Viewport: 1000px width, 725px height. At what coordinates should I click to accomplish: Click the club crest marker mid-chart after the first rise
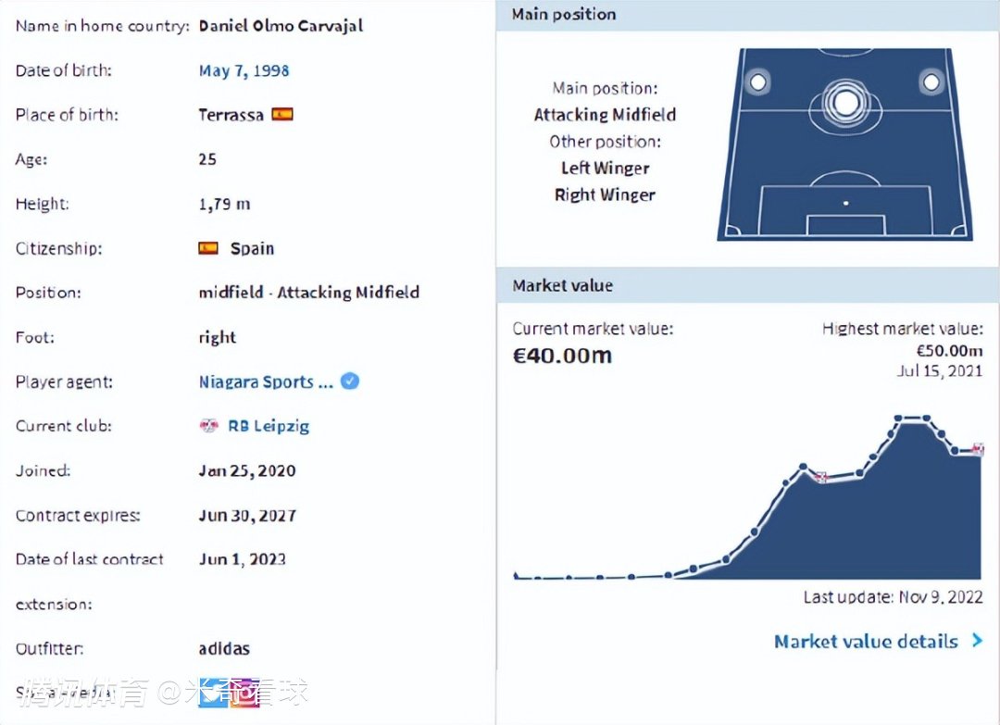click(820, 478)
